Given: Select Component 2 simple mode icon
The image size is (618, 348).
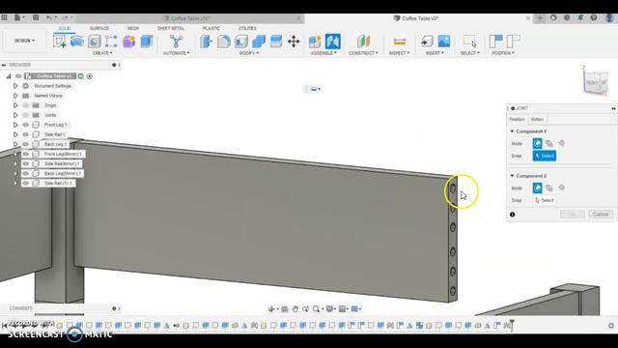Looking at the screenshot, I should tap(537, 188).
